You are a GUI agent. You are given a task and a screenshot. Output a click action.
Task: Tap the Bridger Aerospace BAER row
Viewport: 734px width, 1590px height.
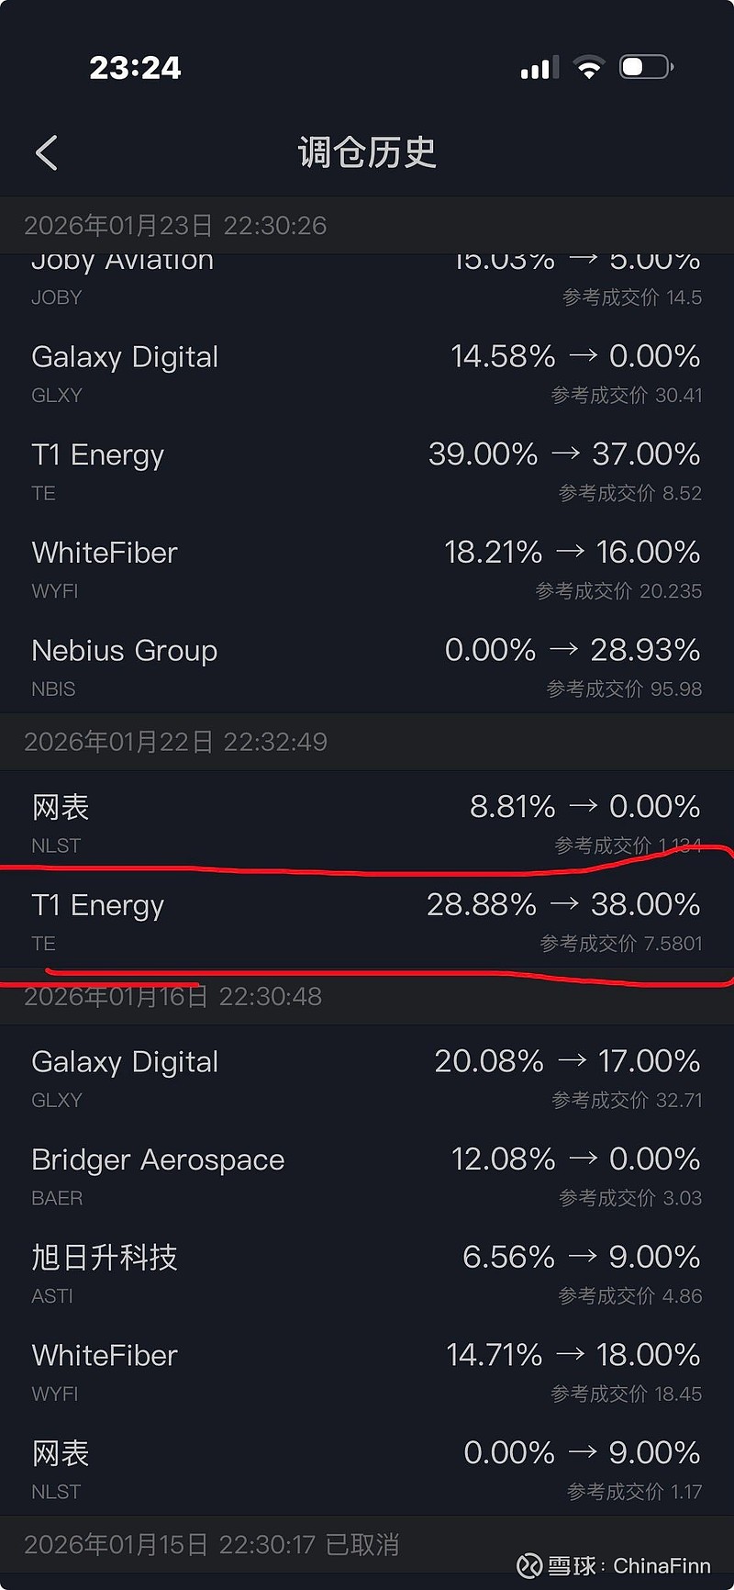click(x=367, y=1176)
